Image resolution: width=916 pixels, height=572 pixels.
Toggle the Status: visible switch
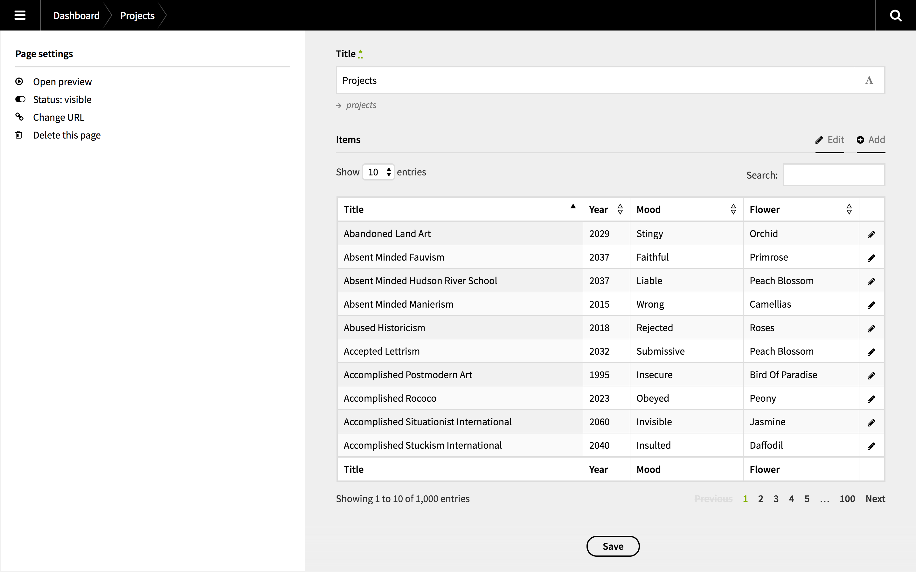click(x=20, y=99)
